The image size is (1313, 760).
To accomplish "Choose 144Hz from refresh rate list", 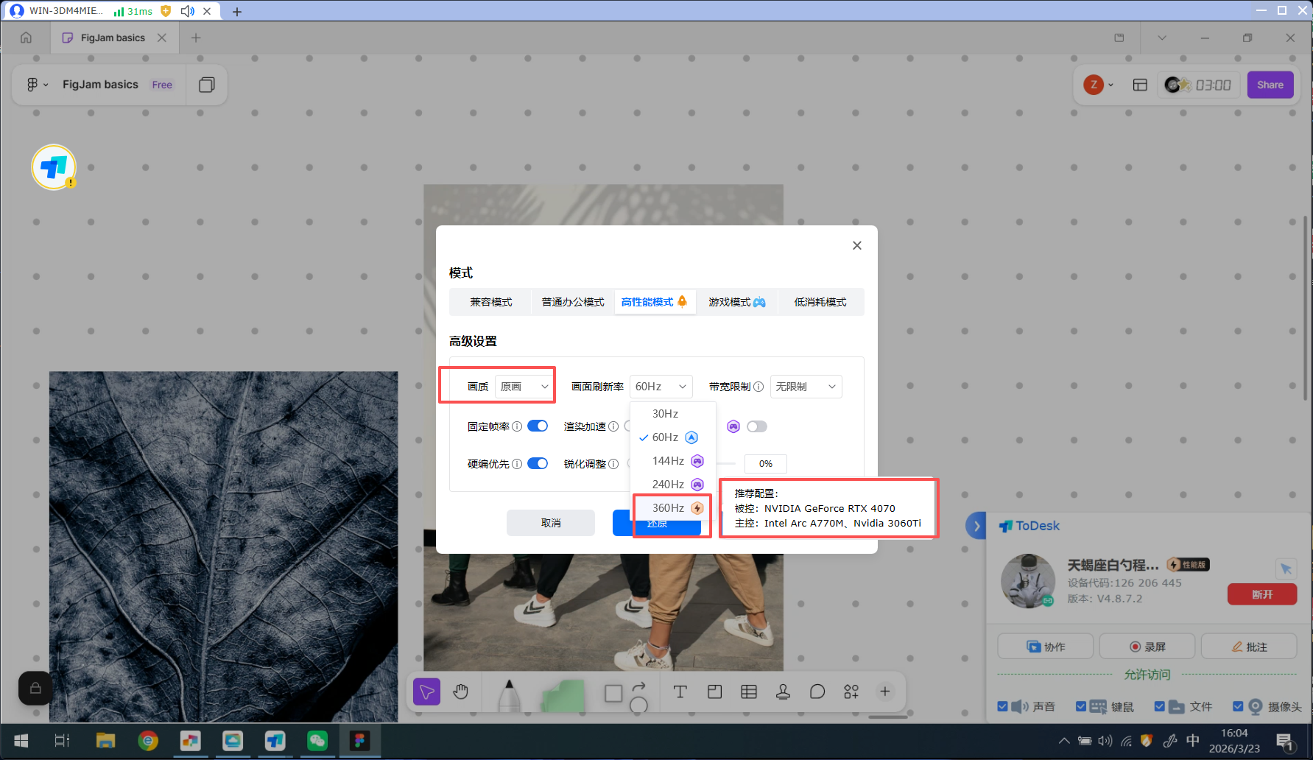I will pos(673,461).
